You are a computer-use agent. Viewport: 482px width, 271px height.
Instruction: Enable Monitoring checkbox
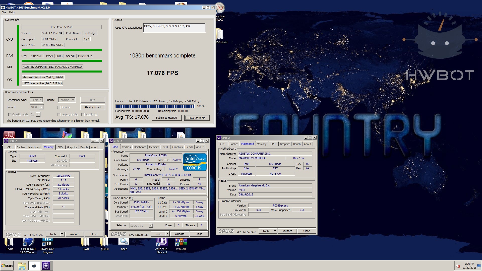83,114
